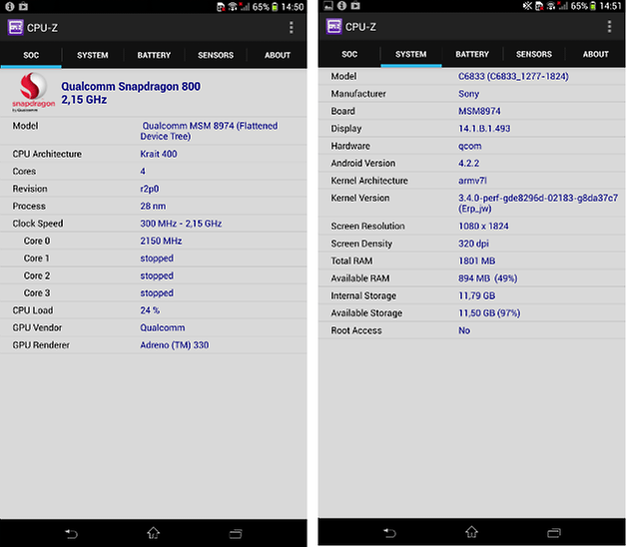
Task: Tap battery icon in right status bar
Action: click(x=593, y=6)
